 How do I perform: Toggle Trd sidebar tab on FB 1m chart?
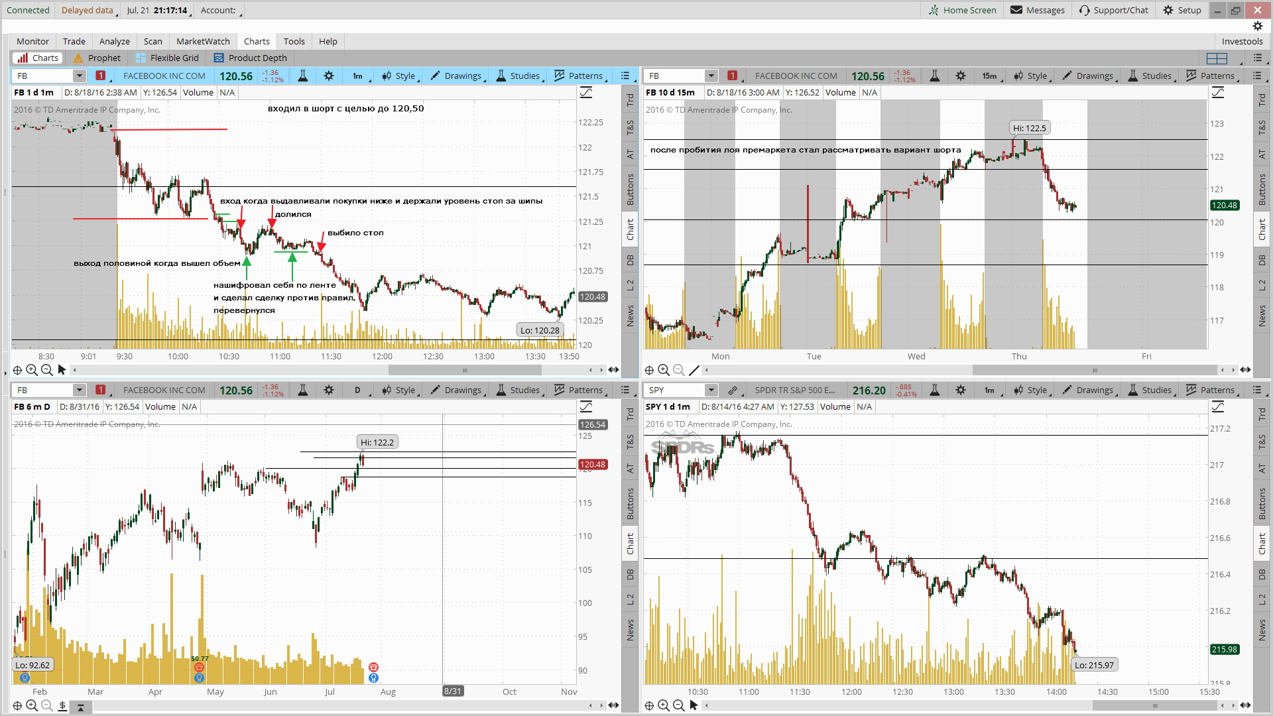click(x=630, y=100)
